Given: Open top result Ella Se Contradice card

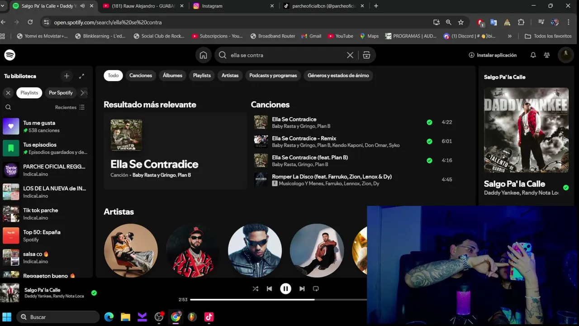Looking at the screenshot, I should click(x=175, y=151).
